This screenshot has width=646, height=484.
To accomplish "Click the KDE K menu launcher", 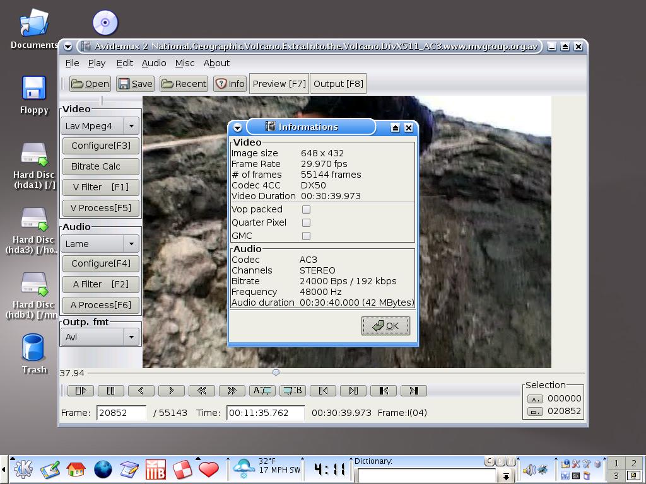I will tap(23, 469).
